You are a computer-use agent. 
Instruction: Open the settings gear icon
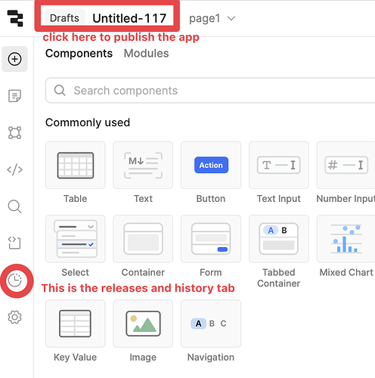pos(14,317)
